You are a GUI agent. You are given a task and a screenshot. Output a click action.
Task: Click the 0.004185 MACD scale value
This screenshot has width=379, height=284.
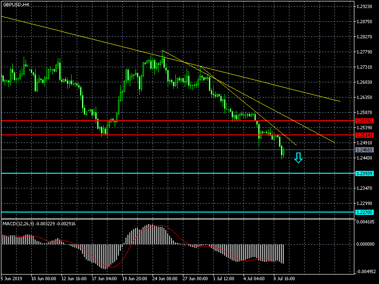click(365, 222)
